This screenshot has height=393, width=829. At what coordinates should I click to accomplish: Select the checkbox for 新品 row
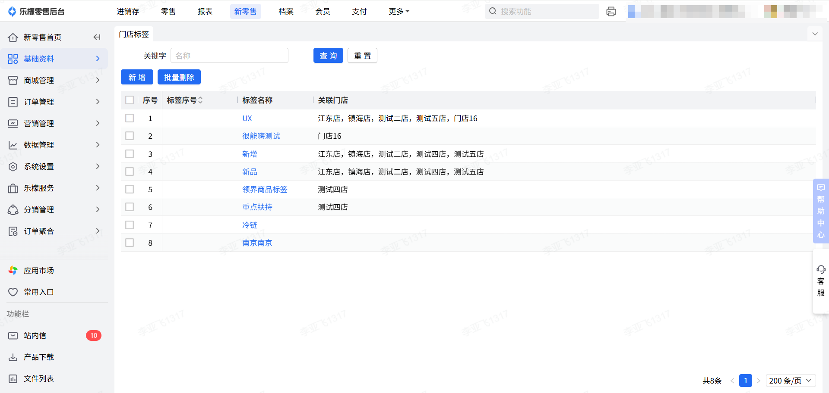click(130, 172)
